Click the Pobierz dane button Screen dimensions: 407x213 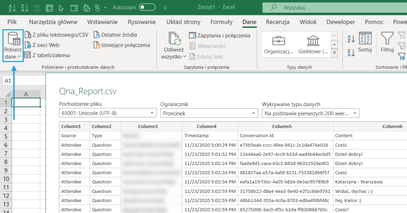coord(13,46)
